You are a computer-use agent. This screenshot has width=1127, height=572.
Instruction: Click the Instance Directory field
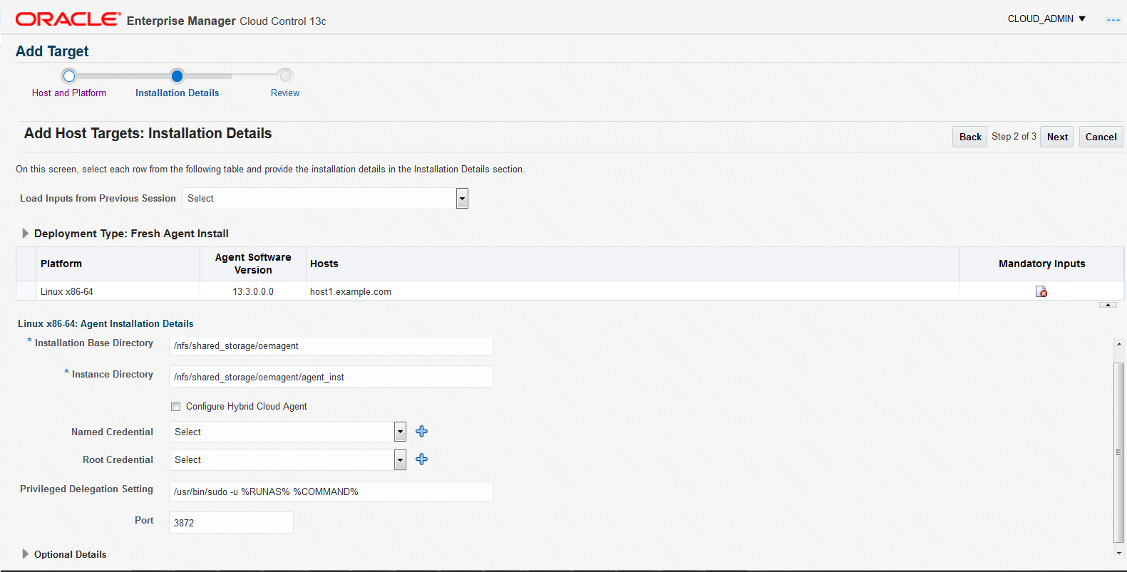331,377
